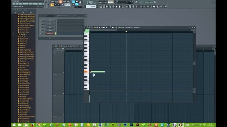Select the Playback speaker tool in piano roll
The height and width of the screenshot is (127, 227).
click(x=113, y=28)
